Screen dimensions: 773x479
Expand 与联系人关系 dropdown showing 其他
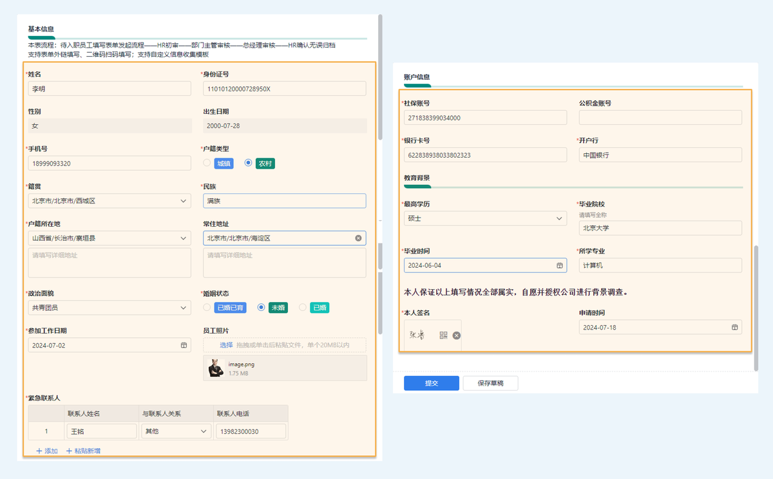click(204, 431)
